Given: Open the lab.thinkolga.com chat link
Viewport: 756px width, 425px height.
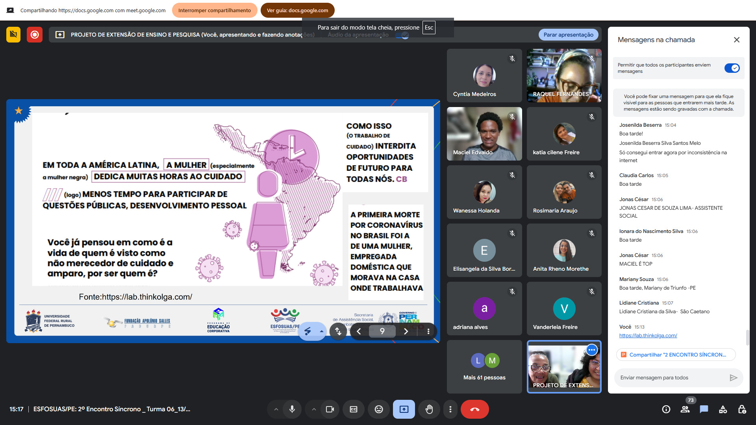Looking at the screenshot, I should (648, 335).
